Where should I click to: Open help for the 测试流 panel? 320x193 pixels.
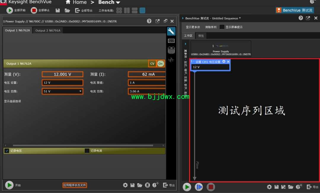pyautogui.click(x=301, y=18)
